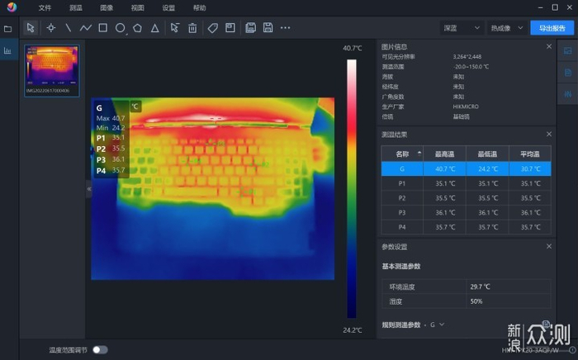Image resolution: width=578 pixels, height=360 pixels.
Task: Open the 深蓝 theme dropdown
Action: tap(462, 28)
